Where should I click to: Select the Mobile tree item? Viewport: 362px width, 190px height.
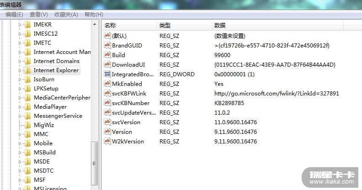click(x=43, y=143)
